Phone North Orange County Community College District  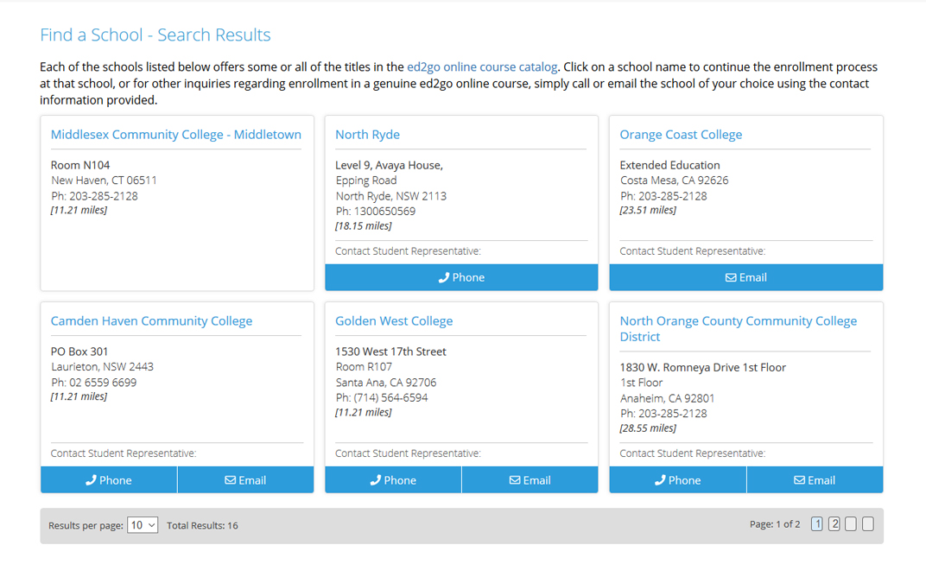[677, 480]
